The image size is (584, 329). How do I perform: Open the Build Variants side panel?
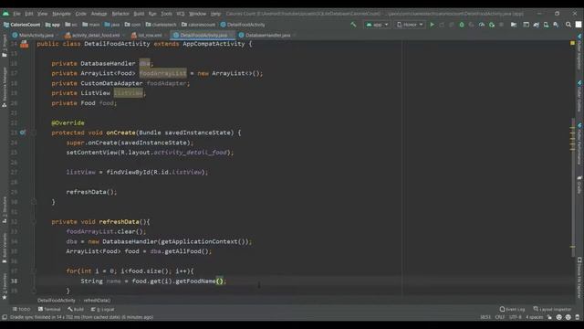[x=5, y=248]
